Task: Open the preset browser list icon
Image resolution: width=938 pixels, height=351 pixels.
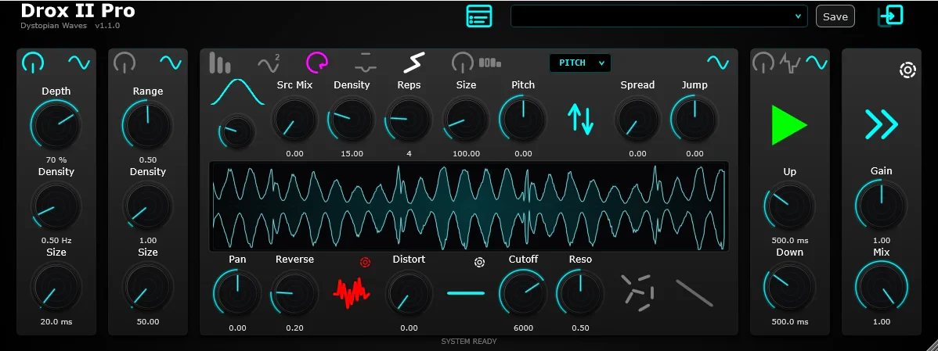Action: 478,16
